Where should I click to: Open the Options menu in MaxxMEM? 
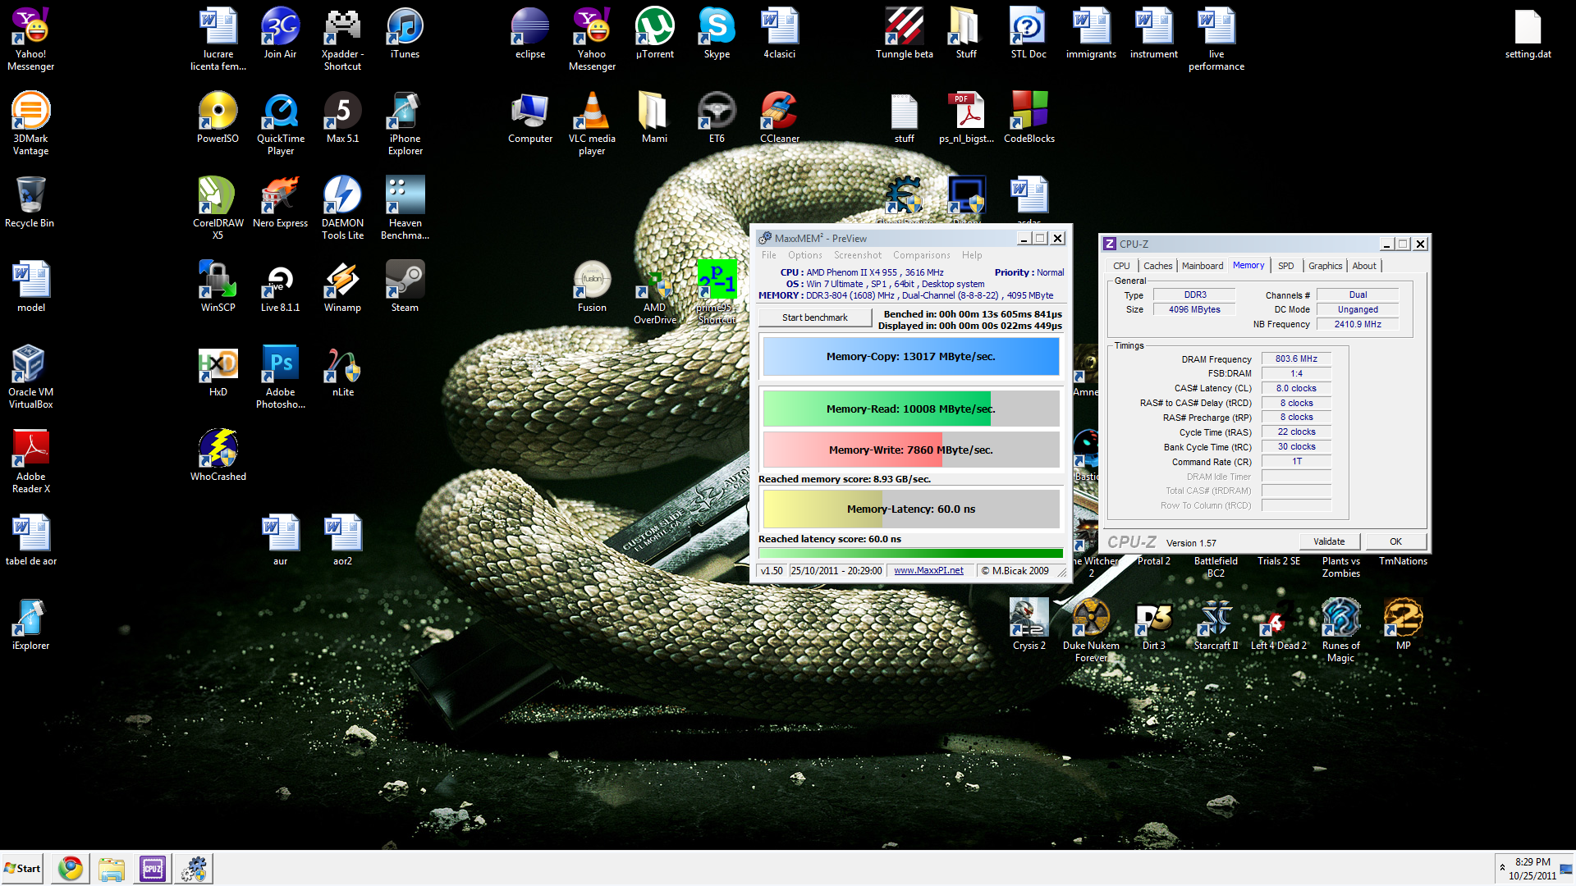pyautogui.click(x=804, y=255)
